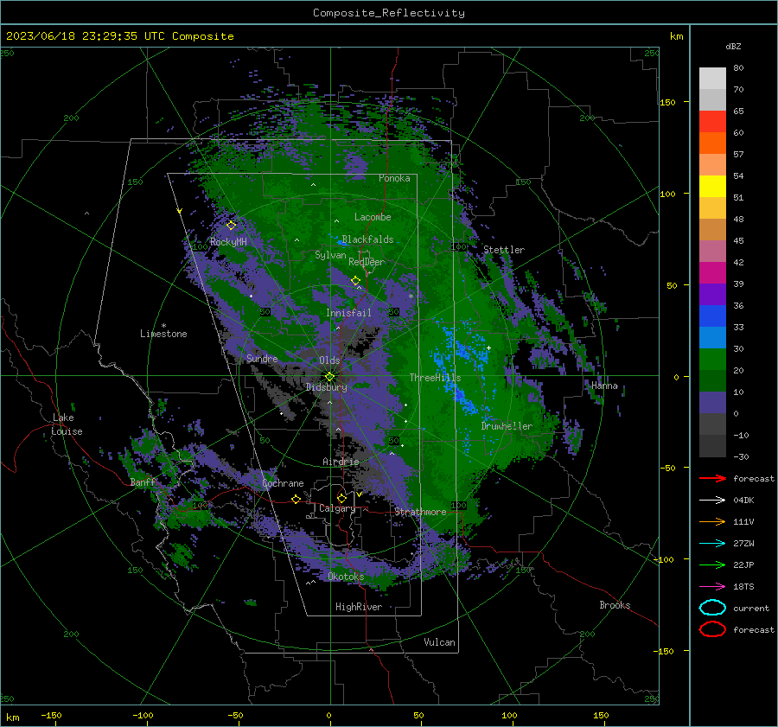Click the yellow diamond marker near RockyMH

click(x=231, y=226)
